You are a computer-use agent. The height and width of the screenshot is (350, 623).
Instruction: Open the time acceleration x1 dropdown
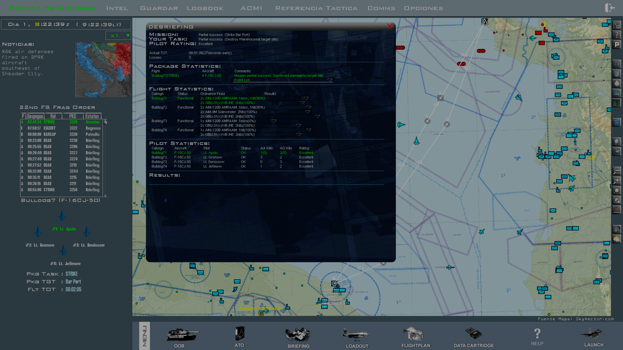(119, 35)
